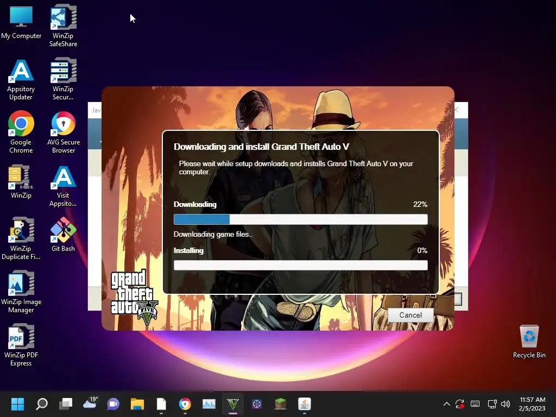Click the 22% download percentage

420,204
